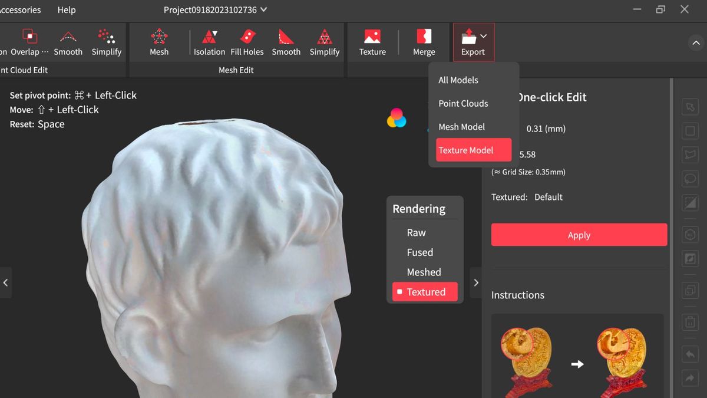This screenshot has height=398, width=707.
Task: Open the Help menu
Action: point(66,9)
